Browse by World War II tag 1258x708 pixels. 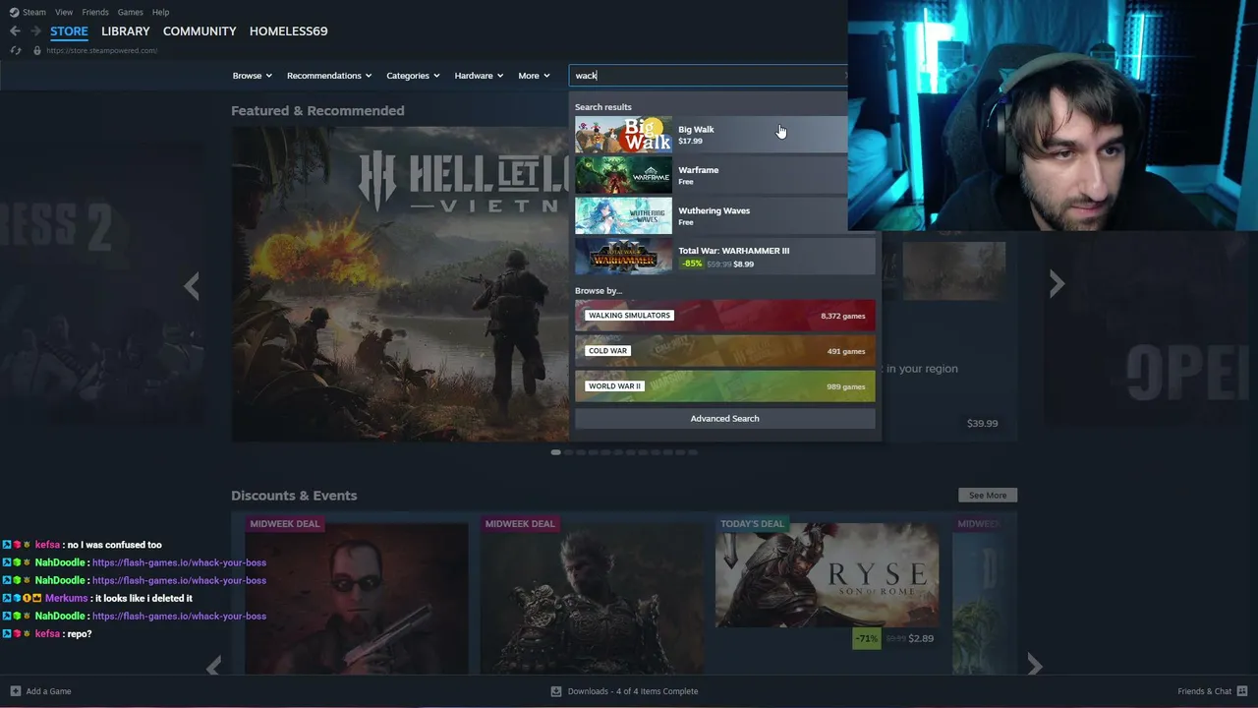(724, 386)
